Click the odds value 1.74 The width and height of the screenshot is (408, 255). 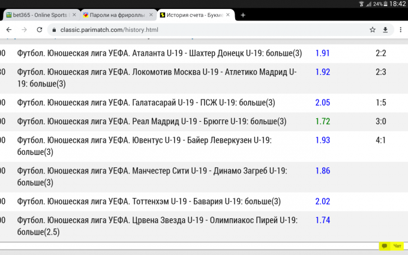click(322, 220)
